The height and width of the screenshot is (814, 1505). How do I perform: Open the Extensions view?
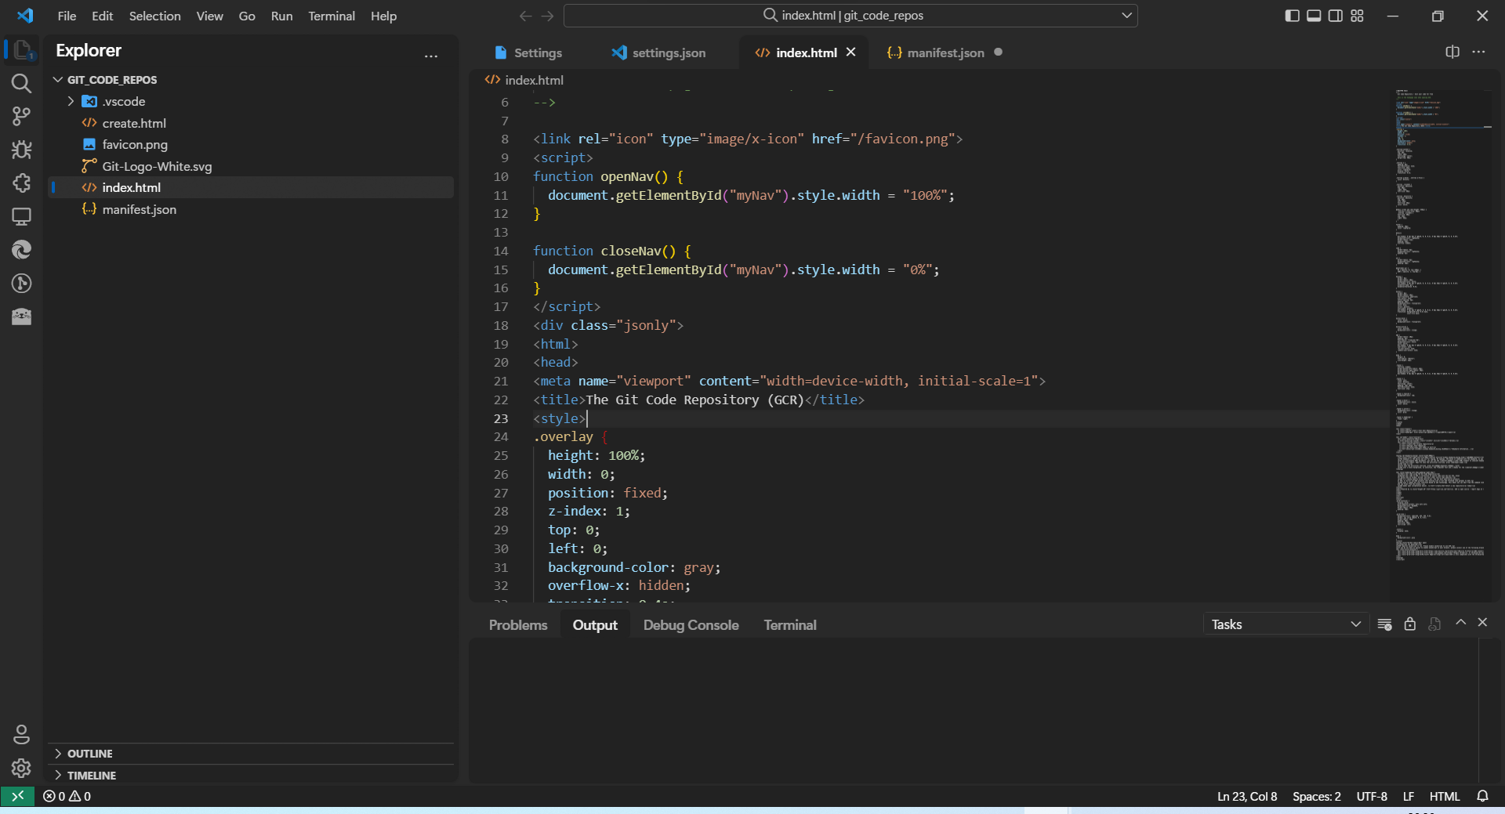tap(21, 183)
